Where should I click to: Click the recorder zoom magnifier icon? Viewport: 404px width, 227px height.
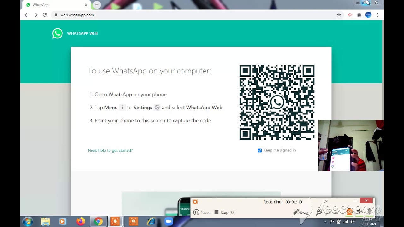[319, 212]
